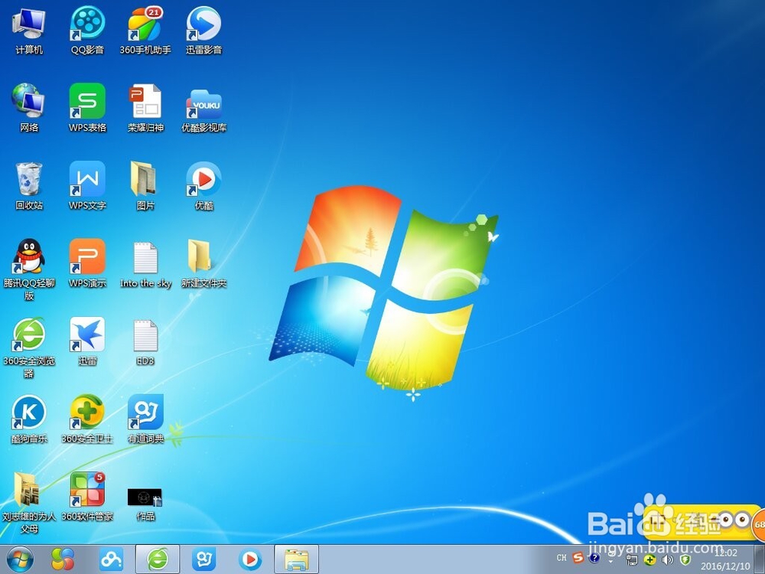Open 360手机助手 shortcut
The image size is (765, 574).
[145, 31]
